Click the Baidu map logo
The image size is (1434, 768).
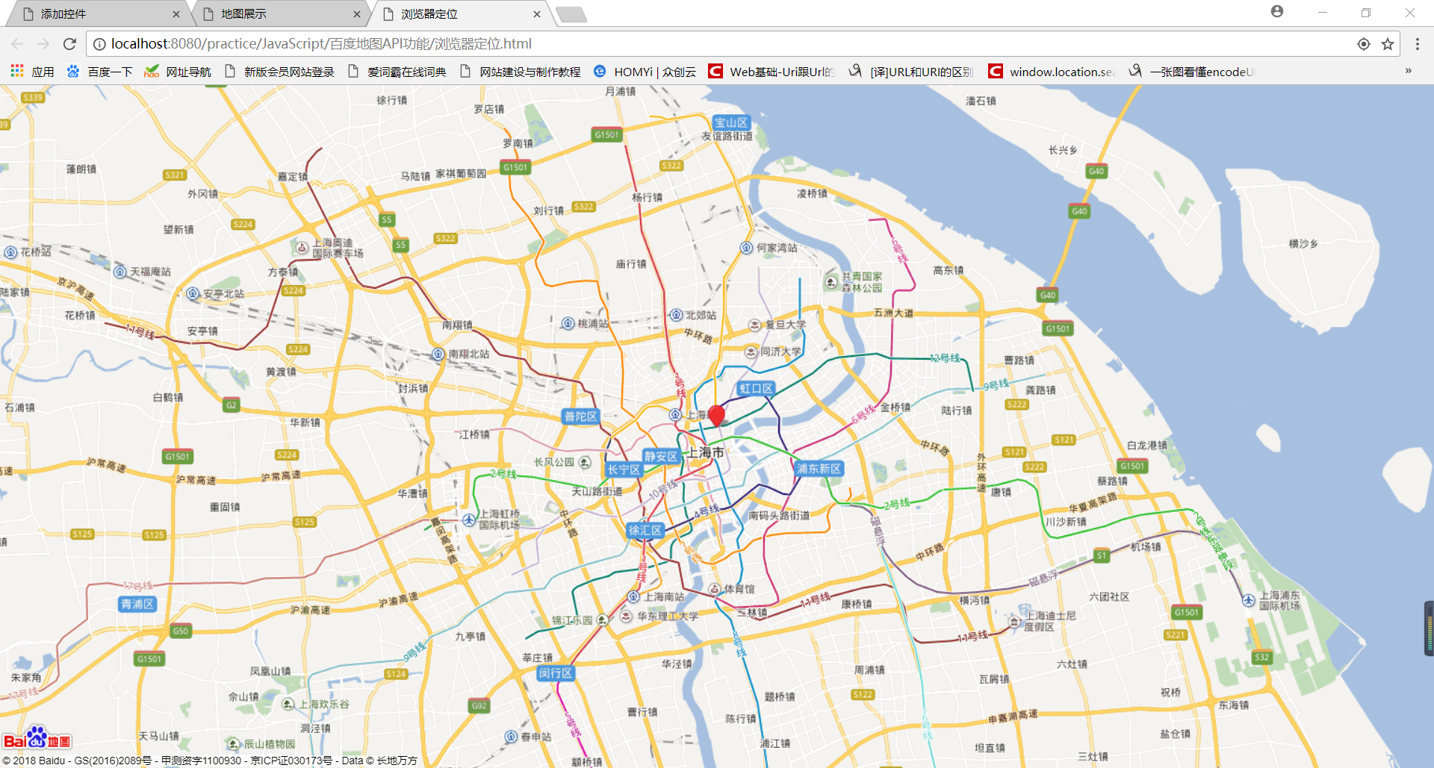click(x=37, y=738)
